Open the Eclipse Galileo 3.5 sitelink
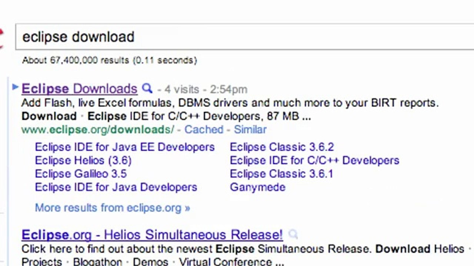Screen dimensions: 474x266 [81, 174]
